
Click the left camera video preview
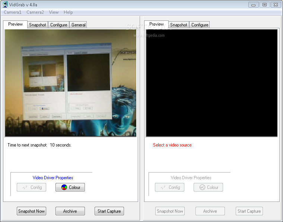[x=71, y=83]
